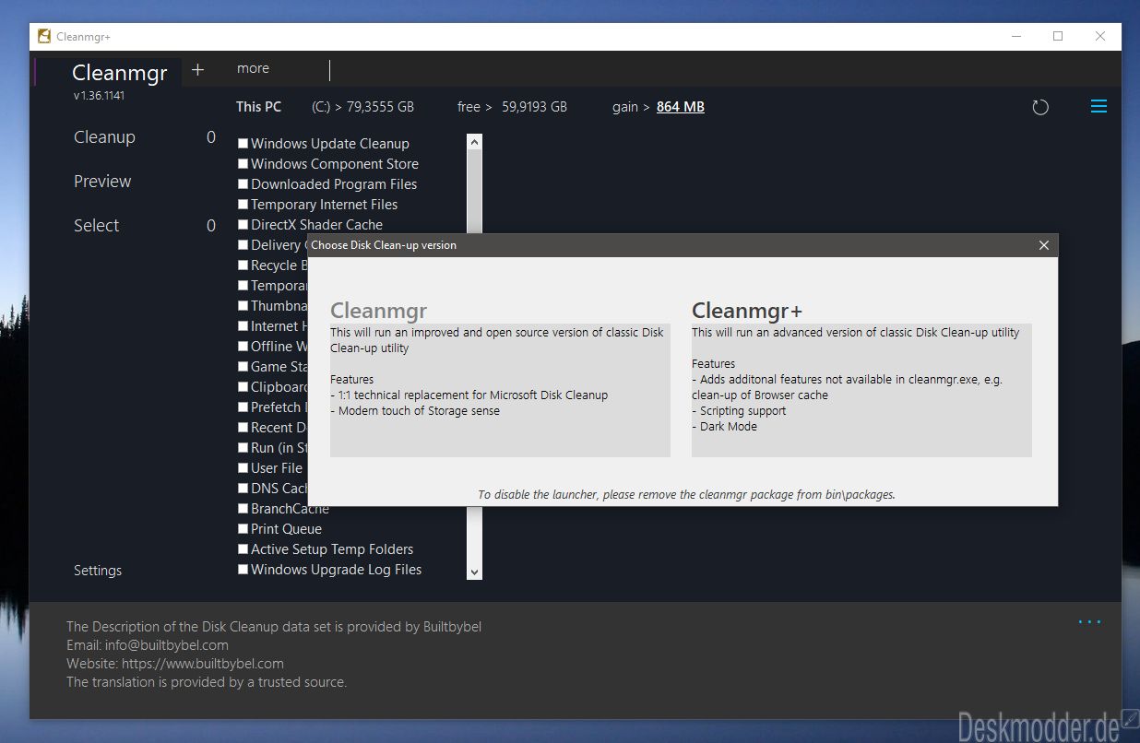Screen dimensions: 1140x743
Task: Switch to the Cleanmgr tab
Action: 120,72
